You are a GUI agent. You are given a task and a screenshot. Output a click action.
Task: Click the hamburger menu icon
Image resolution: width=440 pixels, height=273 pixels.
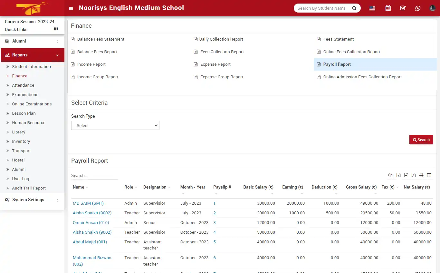[x=71, y=8]
